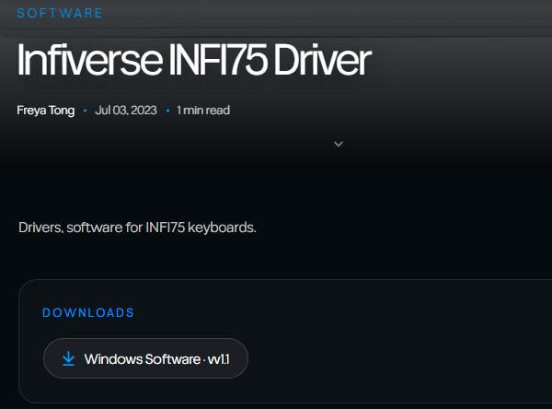
Task: Click the Infiverse INFI75 Driver heading
Action: point(194,60)
